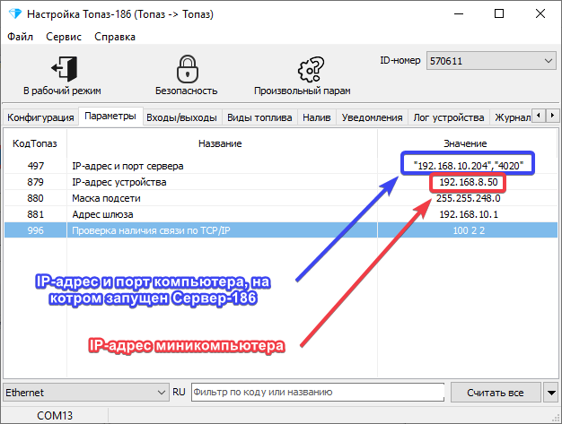Click the Название column header

pos(220,143)
